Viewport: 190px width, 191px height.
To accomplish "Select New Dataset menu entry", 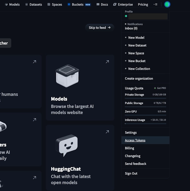I will pos(145,45).
